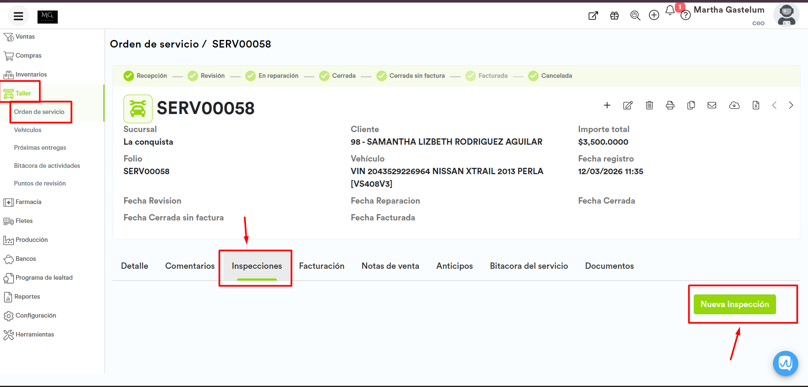Select the Revisión status step
This screenshot has height=387, width=808.
(206, 76)
